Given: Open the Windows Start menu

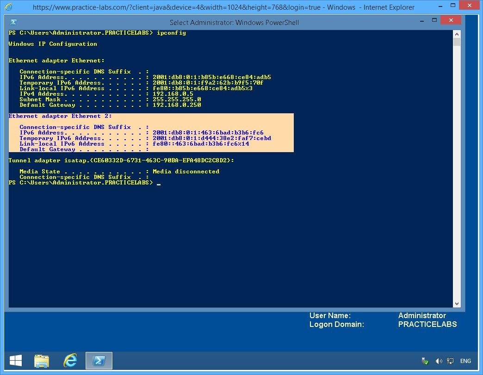Looking at the screenshot, I should click(x=15, y=360).
